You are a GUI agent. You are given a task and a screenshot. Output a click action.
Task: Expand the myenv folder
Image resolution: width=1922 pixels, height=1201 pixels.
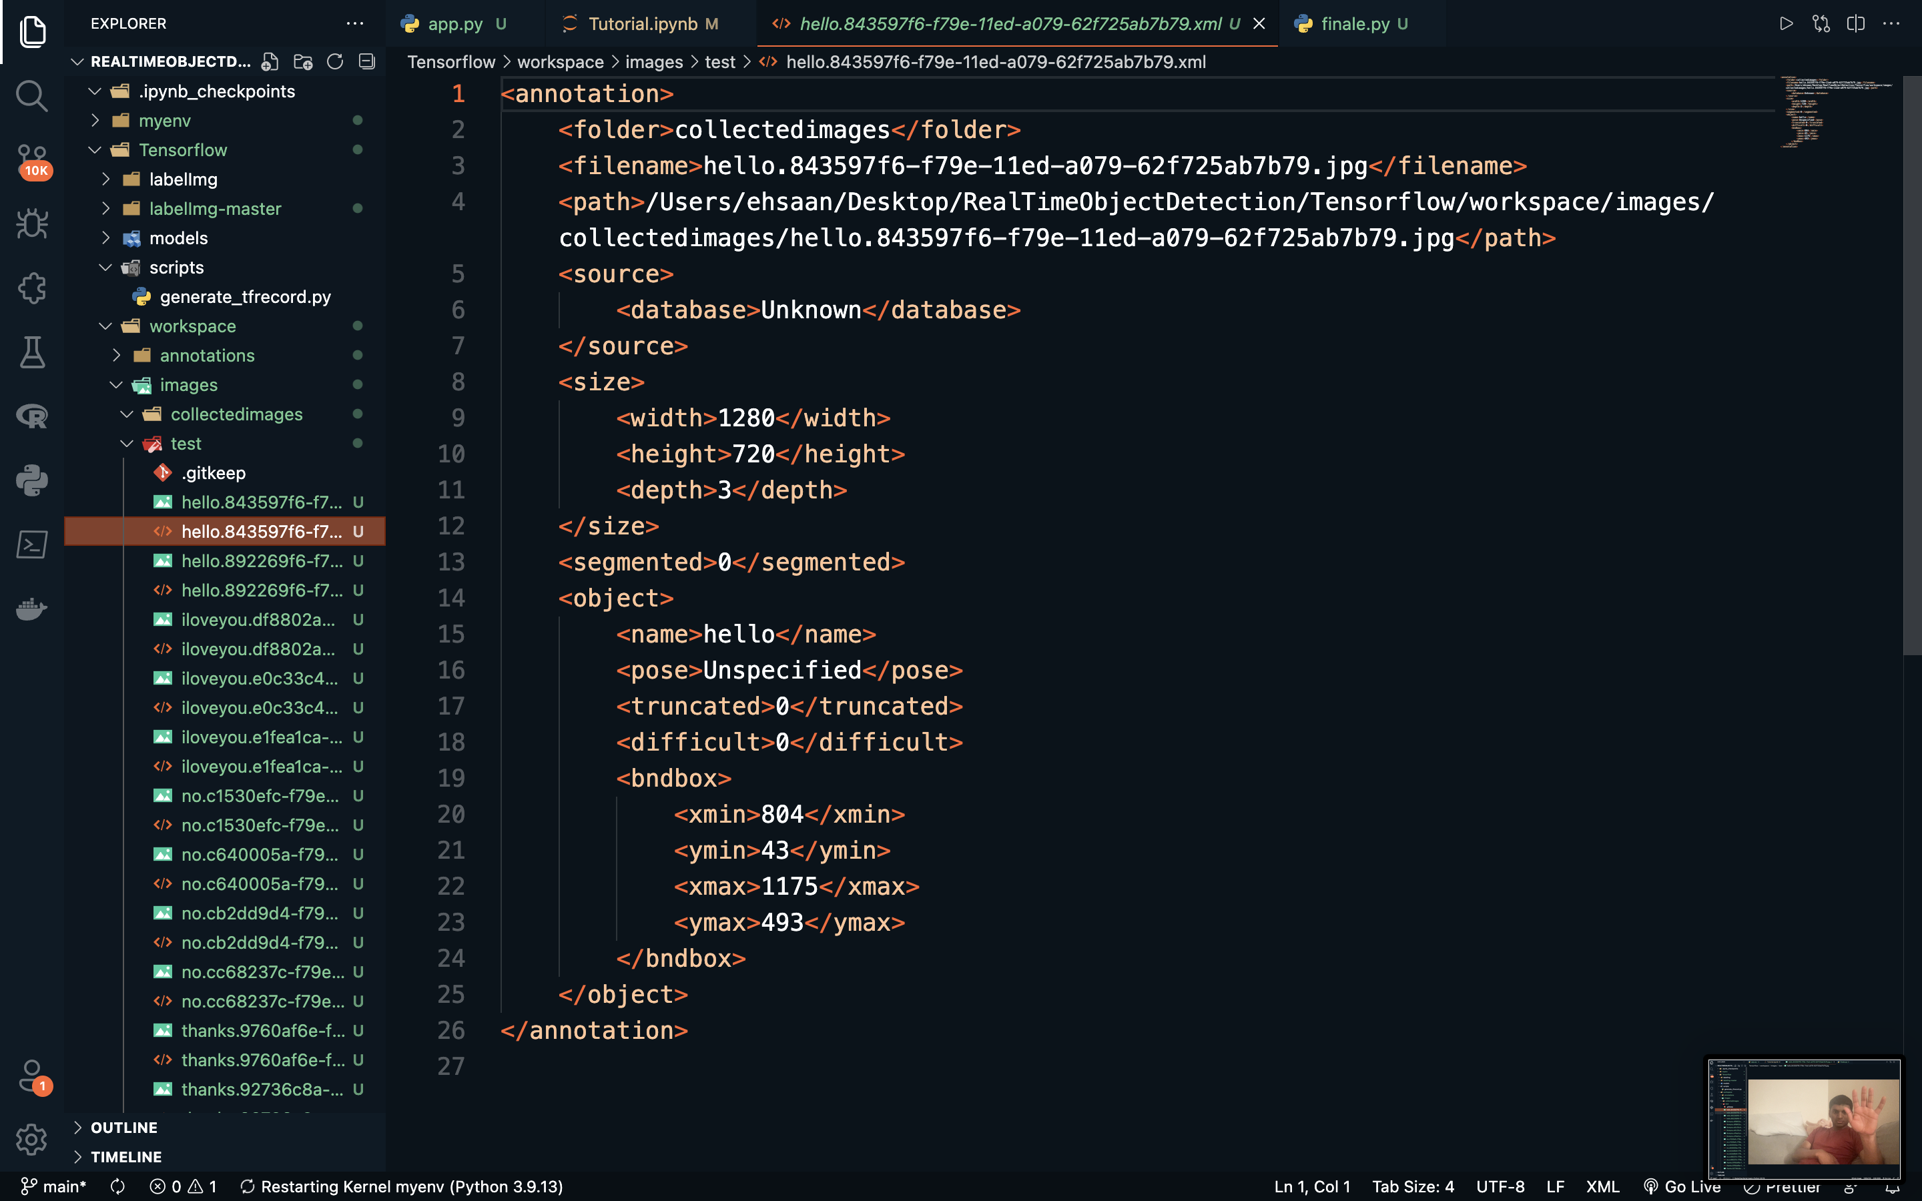(x=95, y=120)
